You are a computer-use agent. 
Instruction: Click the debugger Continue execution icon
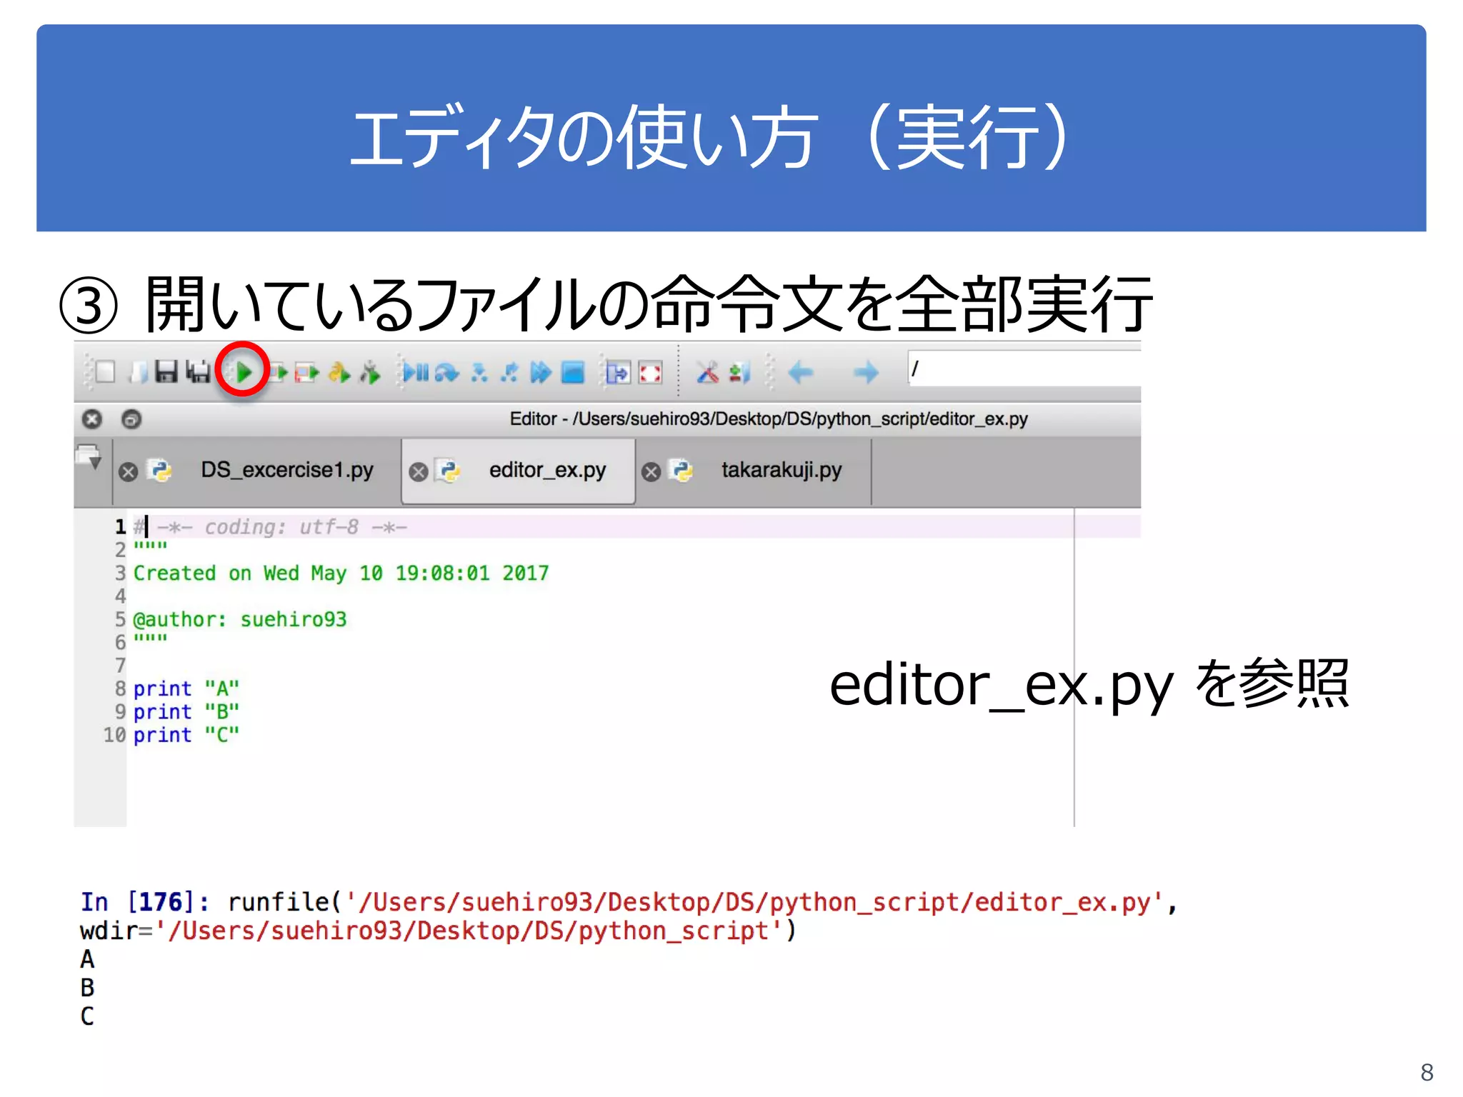[541, 372]
